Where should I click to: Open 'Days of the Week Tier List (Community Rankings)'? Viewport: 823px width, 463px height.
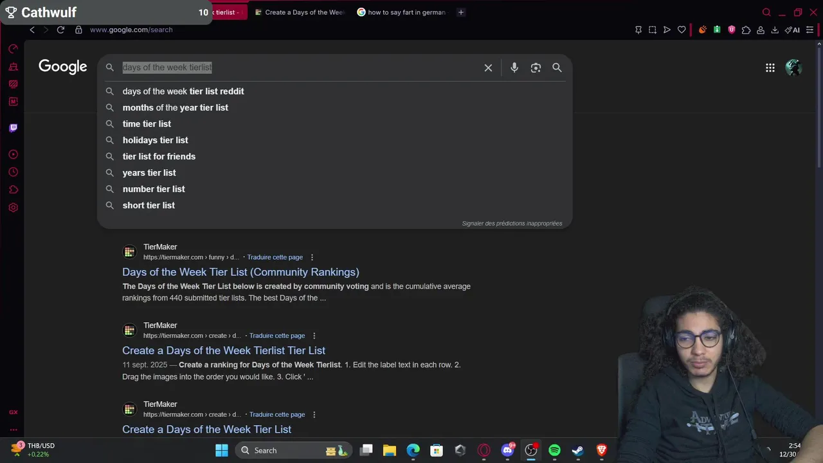240,272
